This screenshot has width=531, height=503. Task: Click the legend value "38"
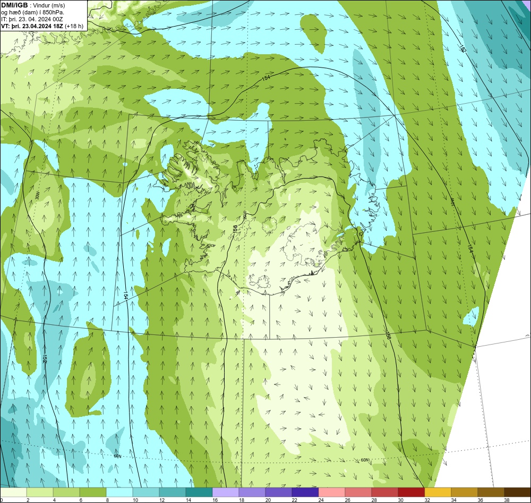(x=507, y=500)
